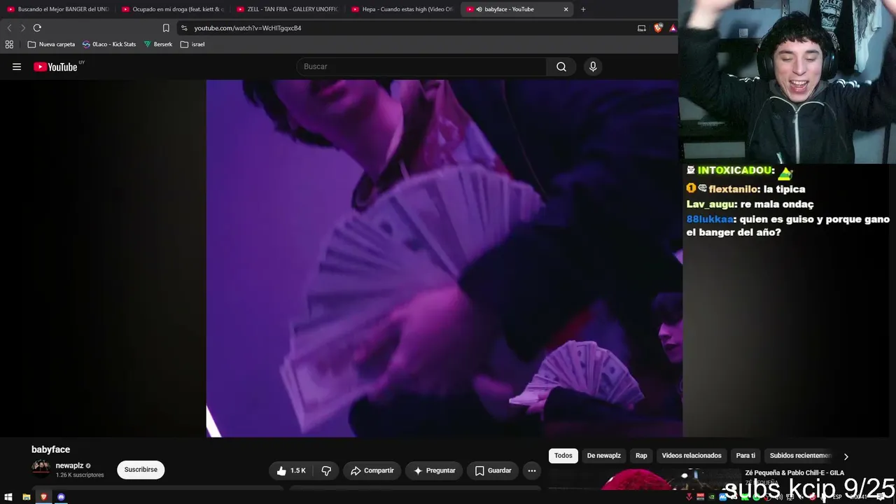Open the YouTube guide hamburger menu
Screen dimensions: 896x504
click(17, 66)
